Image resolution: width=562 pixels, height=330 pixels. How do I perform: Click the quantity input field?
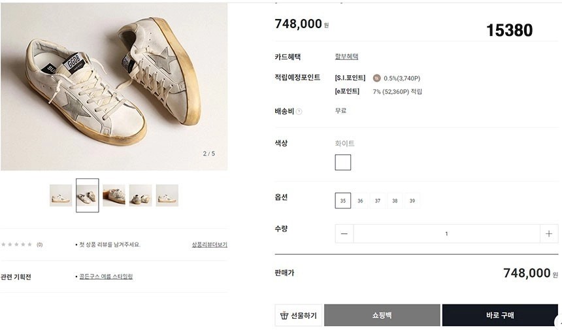coord(446,234)
